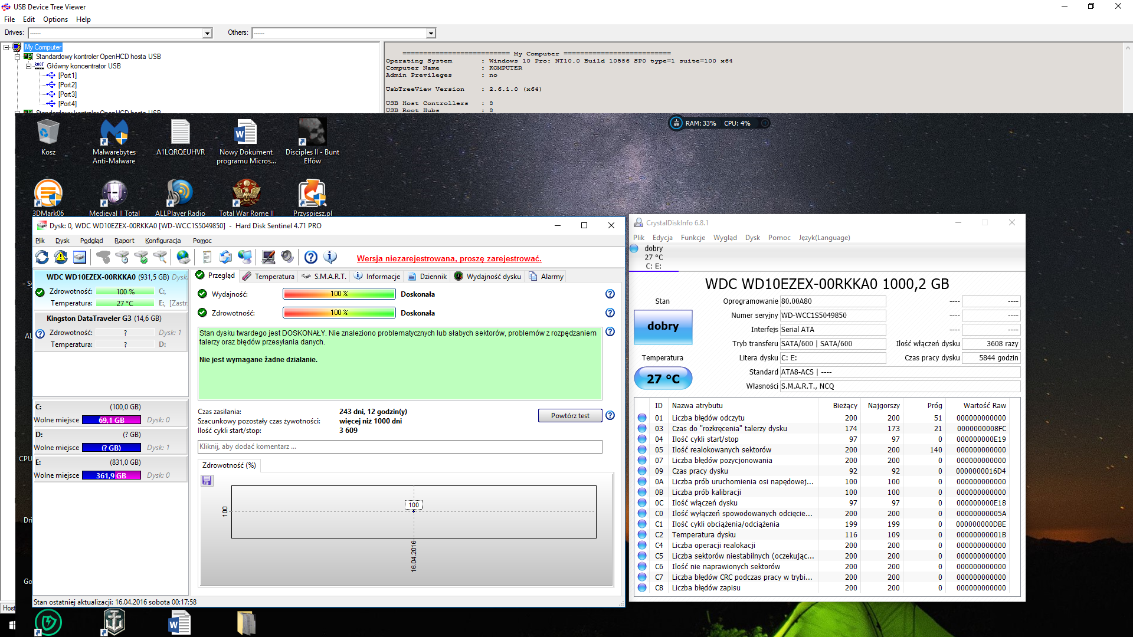Select the WDC WD10EZEX disk in the left panel
The image size is (1133, 637).
pyautogui.click(x=111, y=290)
